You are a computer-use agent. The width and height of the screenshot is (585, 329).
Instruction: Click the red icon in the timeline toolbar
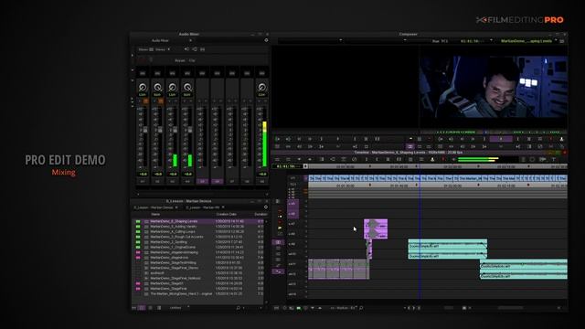coord(442,159)
